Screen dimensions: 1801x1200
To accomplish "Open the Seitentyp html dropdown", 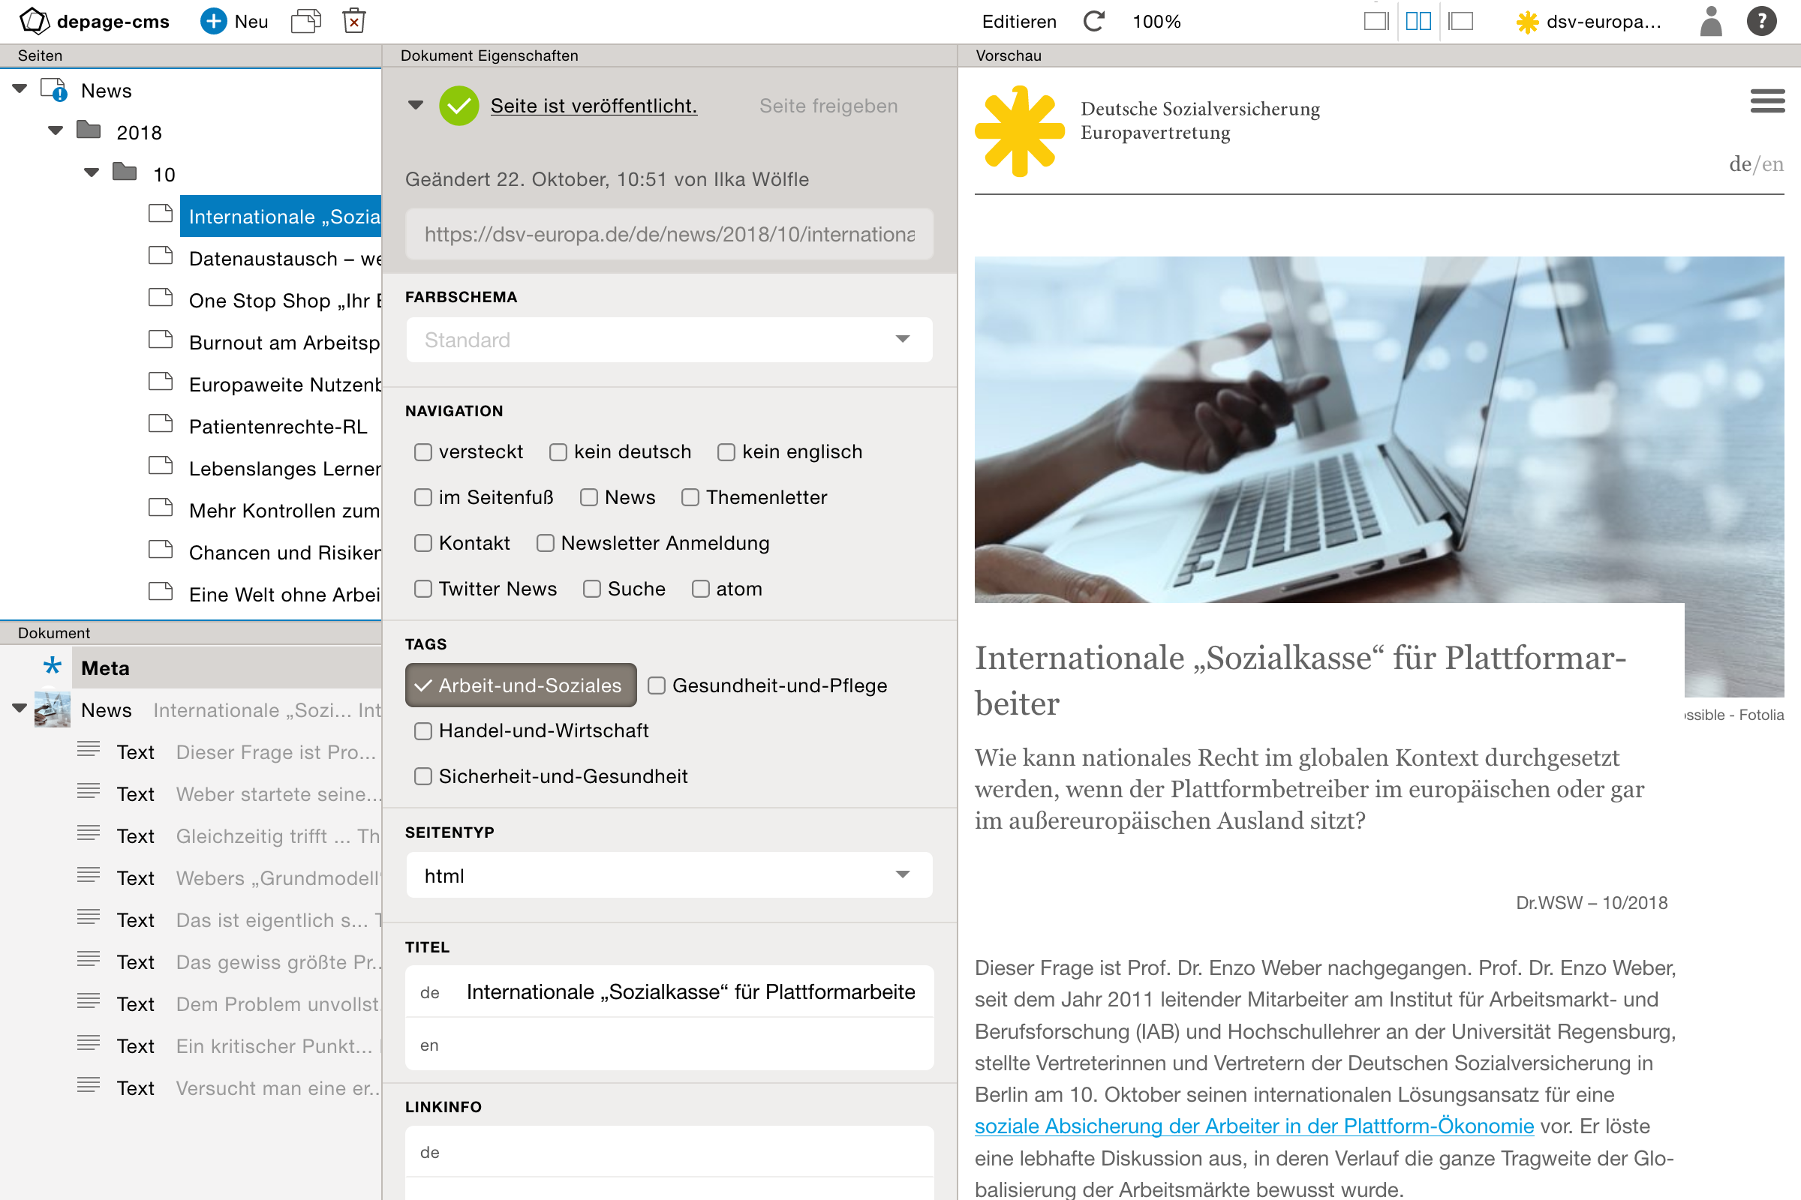I will point(667,874).
